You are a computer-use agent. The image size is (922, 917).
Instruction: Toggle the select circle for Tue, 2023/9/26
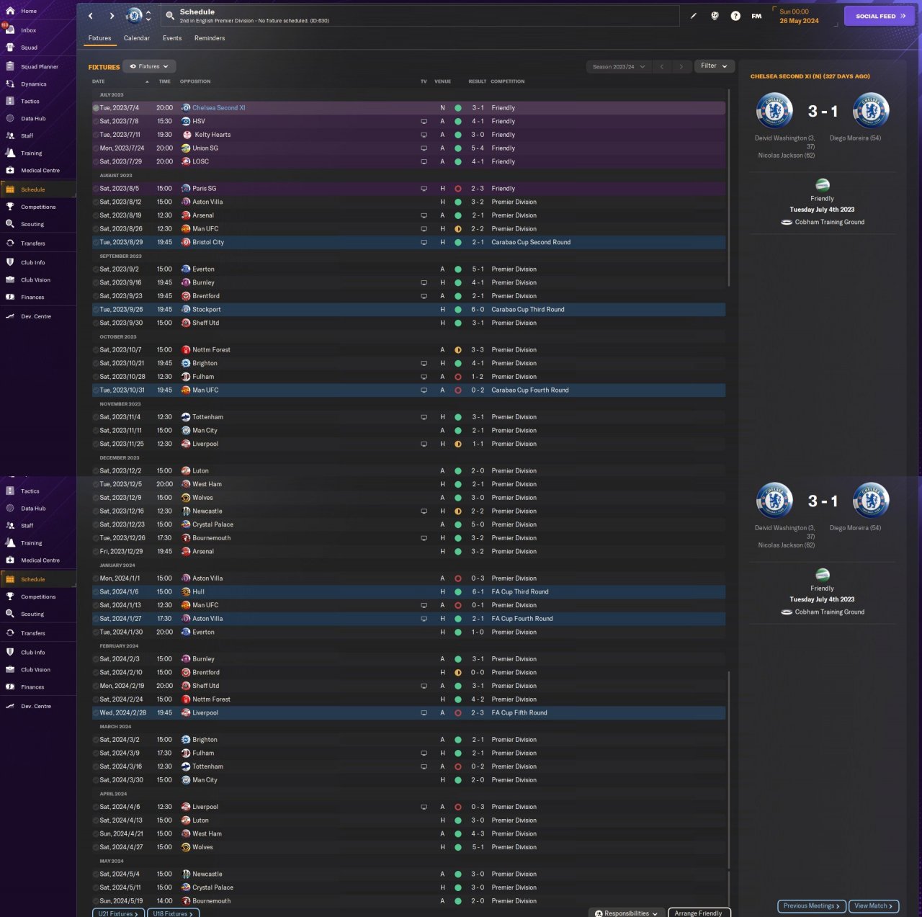(96, 310)
